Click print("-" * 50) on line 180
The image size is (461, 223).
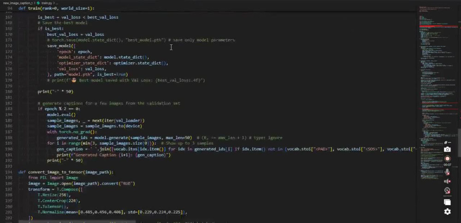55,92
